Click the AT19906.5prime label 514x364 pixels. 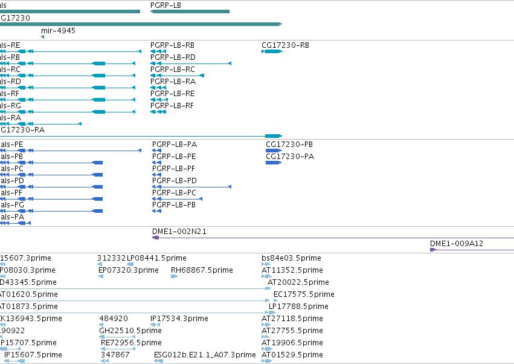292,343
